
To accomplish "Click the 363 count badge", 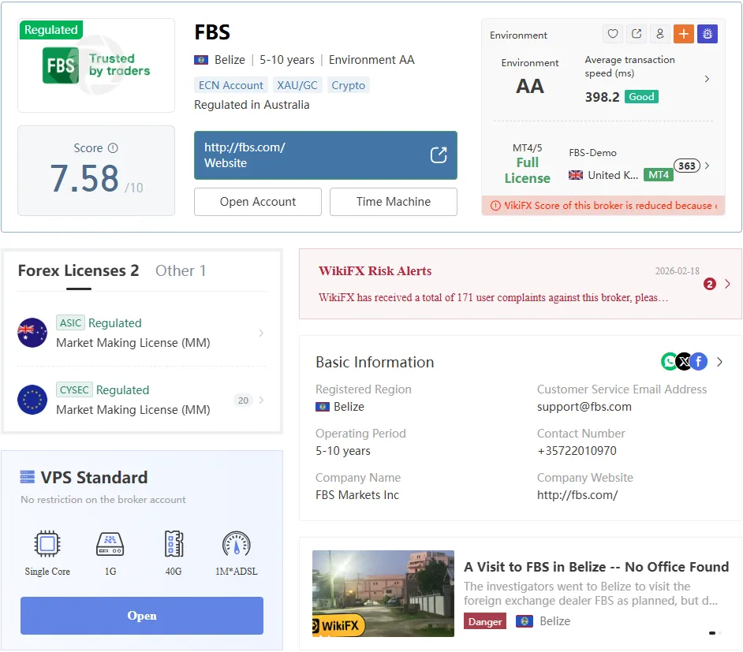I will 687,166.
